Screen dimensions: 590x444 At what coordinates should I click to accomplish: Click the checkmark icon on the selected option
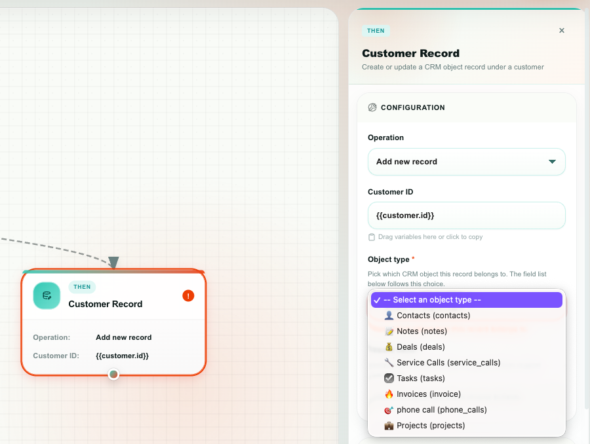377,300
